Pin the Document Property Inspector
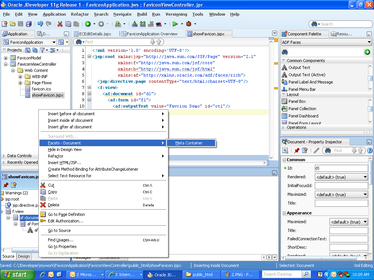Screen dimensions: 374x280 (297, 151)
